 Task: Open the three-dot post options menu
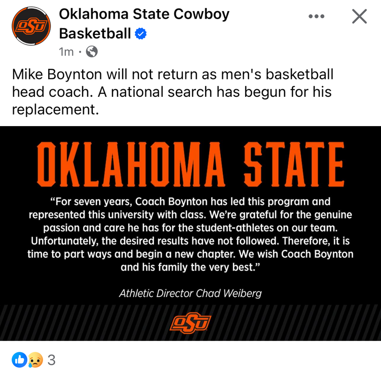(x=316, y=16)
